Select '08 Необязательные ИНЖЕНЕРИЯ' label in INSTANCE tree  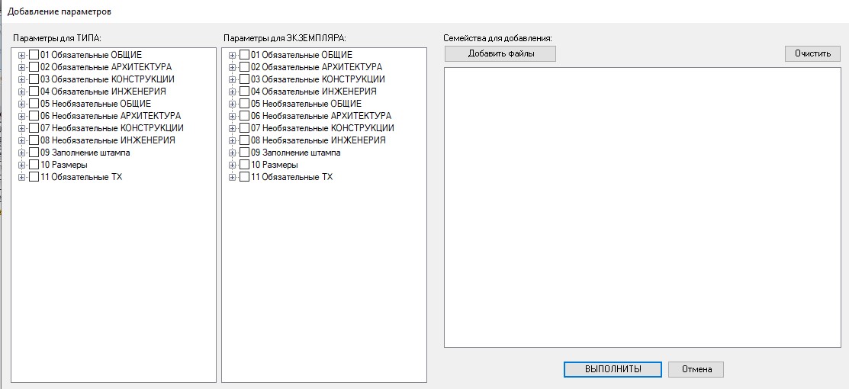click(318, 140)
